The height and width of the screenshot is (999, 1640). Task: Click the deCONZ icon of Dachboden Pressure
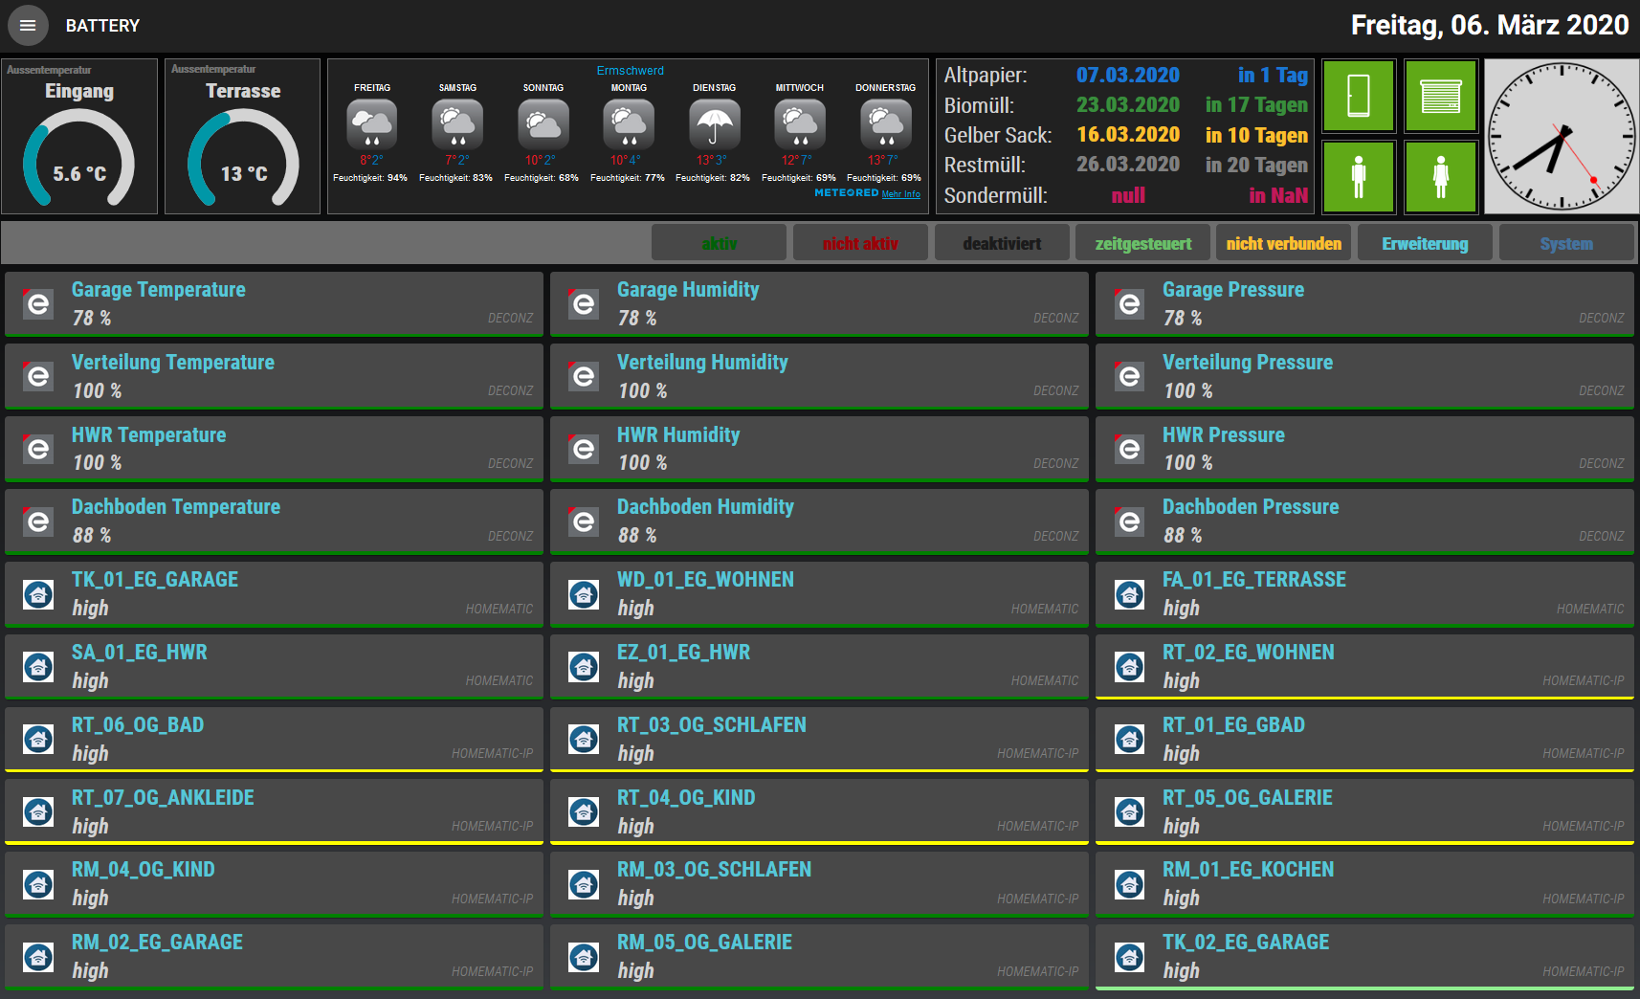(x=1129, y=522)
